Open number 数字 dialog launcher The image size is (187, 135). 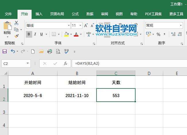tap(182, 44)
